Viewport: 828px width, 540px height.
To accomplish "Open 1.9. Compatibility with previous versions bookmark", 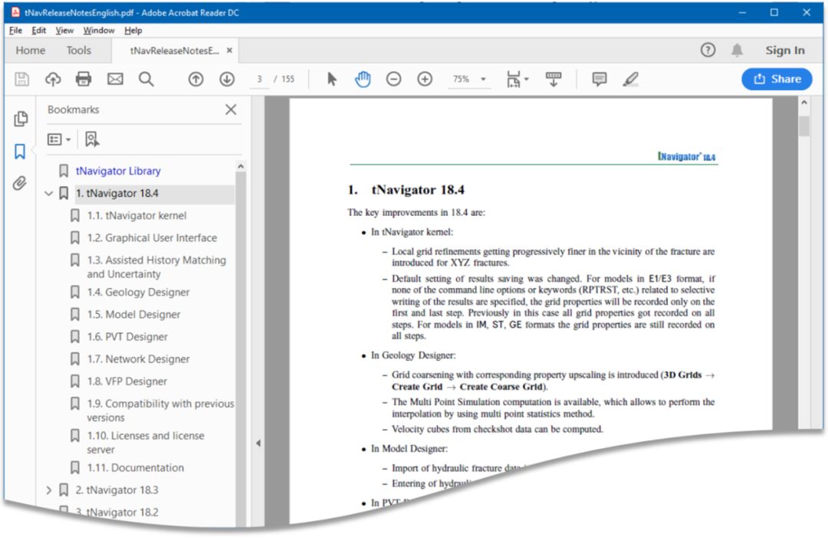I will click(160, 411).
